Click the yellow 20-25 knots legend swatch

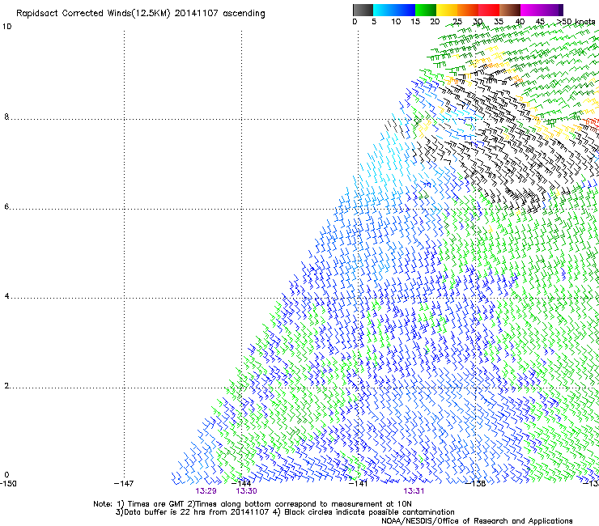point(447,10)
